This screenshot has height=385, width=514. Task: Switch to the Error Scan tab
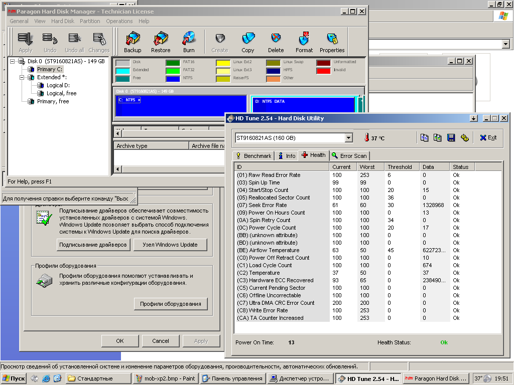pyautogui.click(x=349, y=156)
